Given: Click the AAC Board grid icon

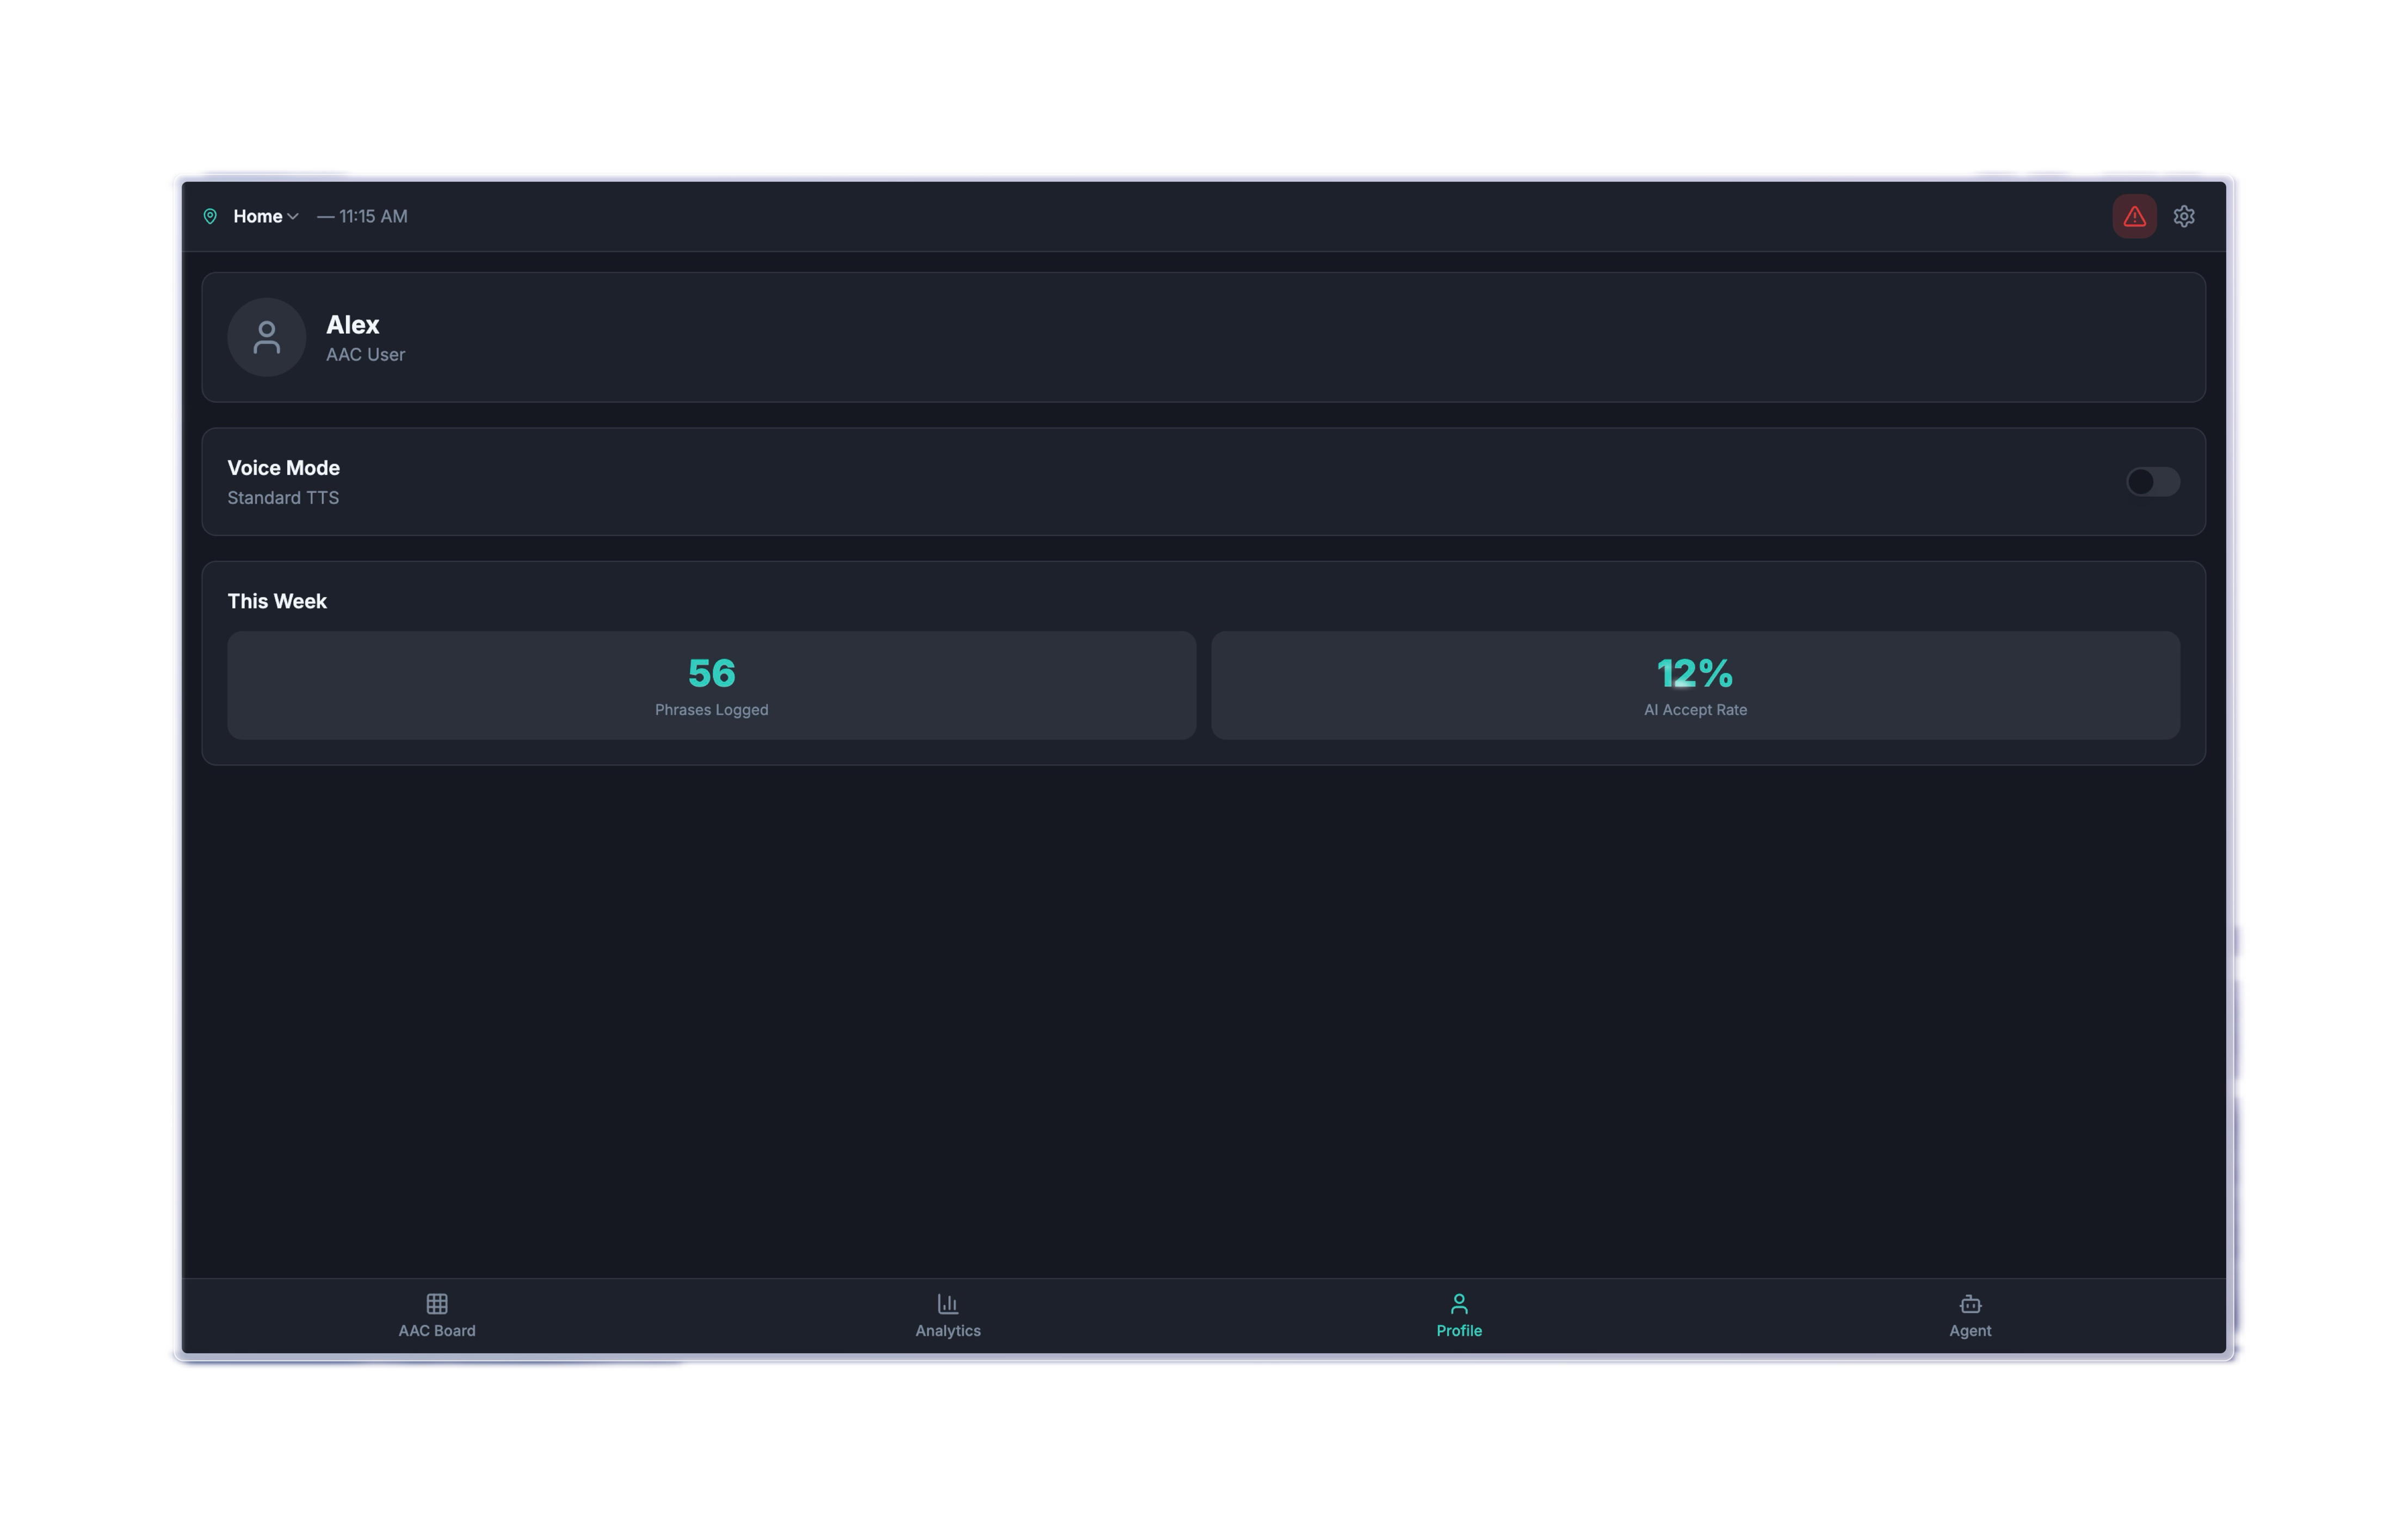Looking at the screenshot, I should click(437, 1303).
